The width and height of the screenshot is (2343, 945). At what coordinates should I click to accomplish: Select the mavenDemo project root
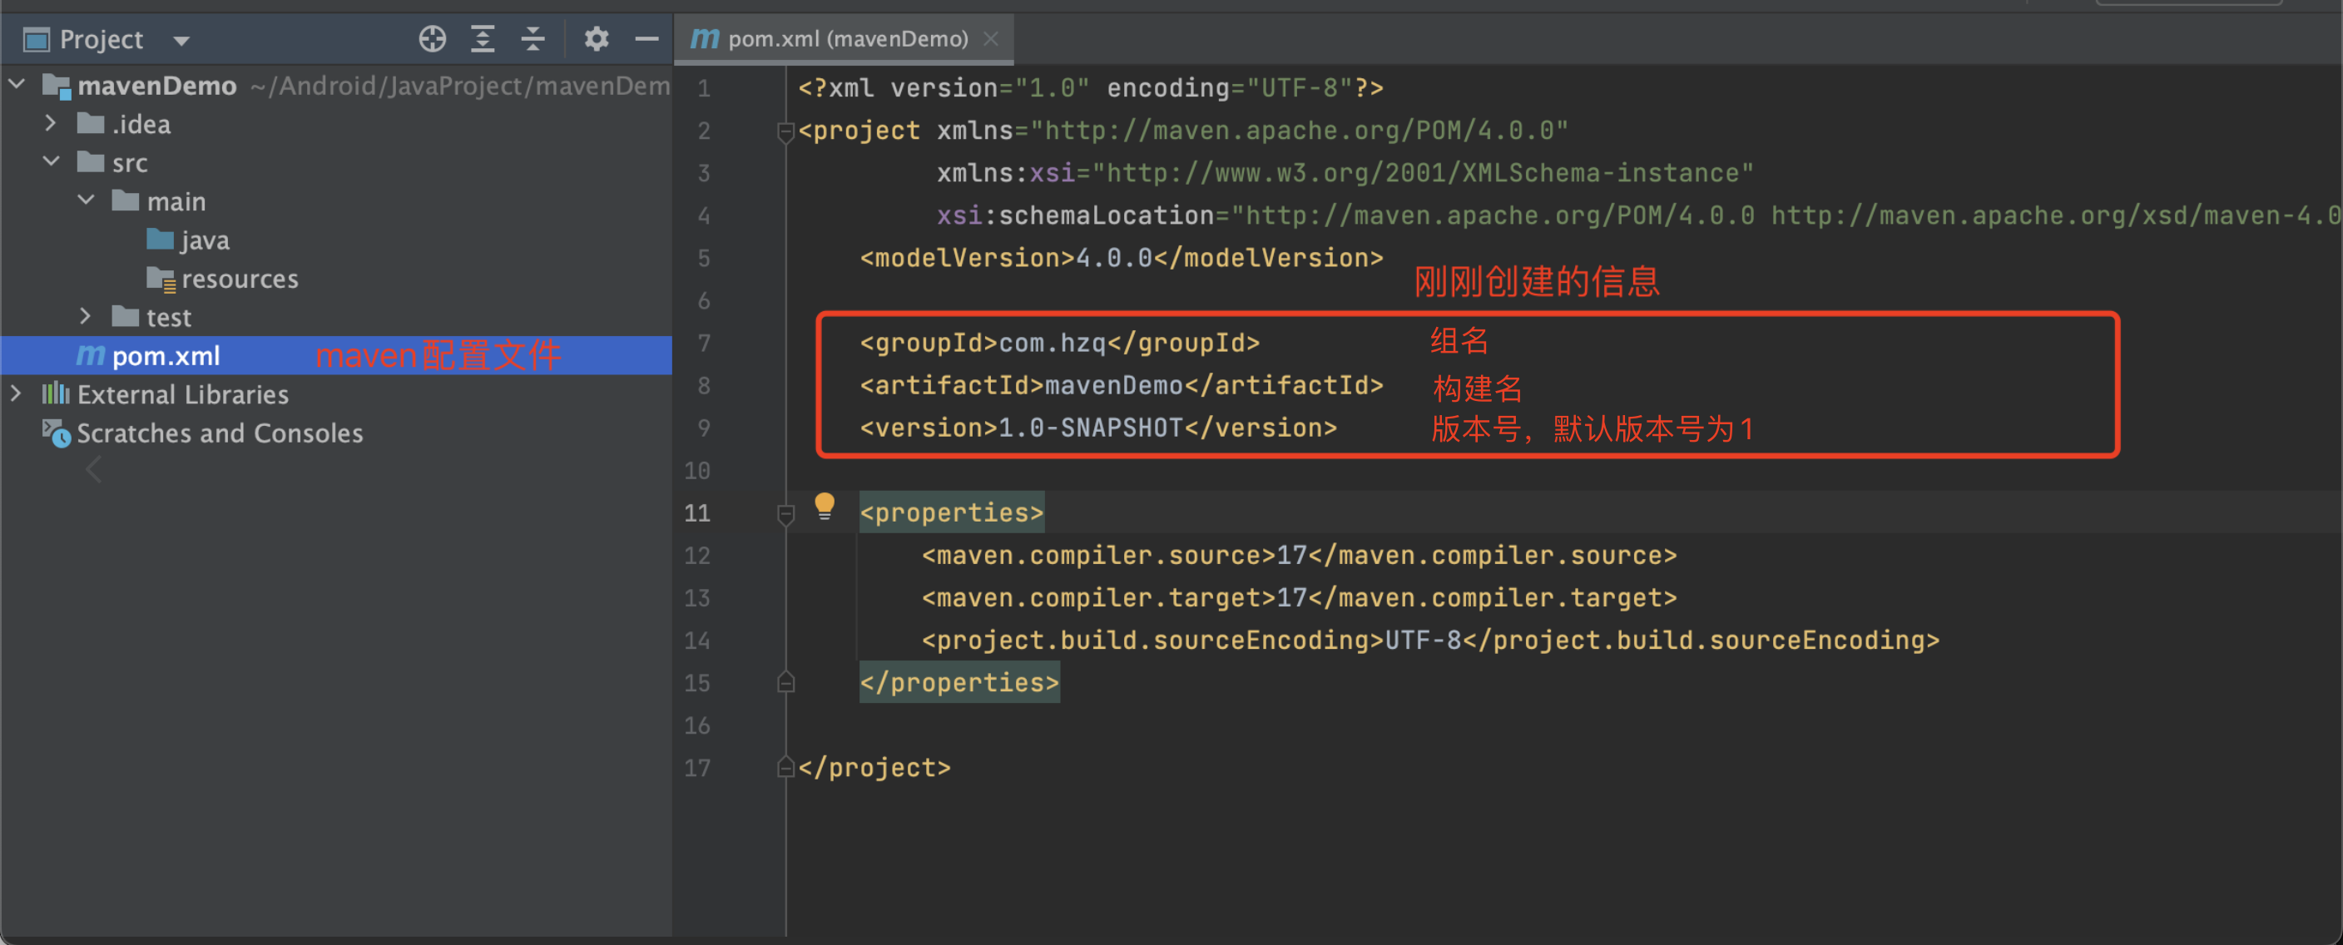[x=157, y=86]
